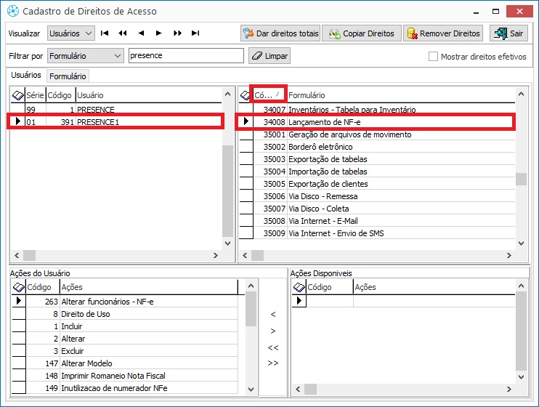Select form 35002 Borderô eletrônico
The height and width of the screenshot is (407, 539).
pyautogui.click(x=377, y=147)
